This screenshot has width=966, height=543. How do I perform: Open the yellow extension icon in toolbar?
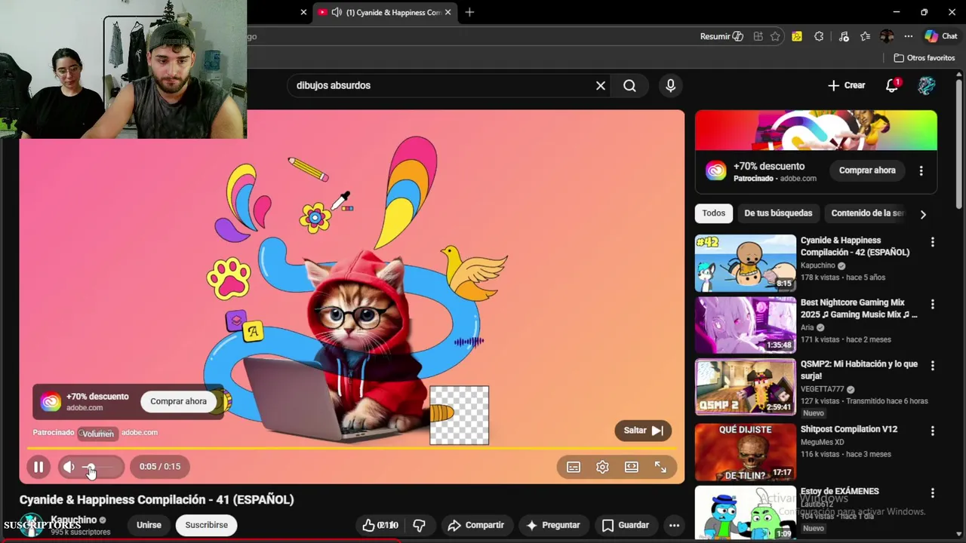click(797, 36)
